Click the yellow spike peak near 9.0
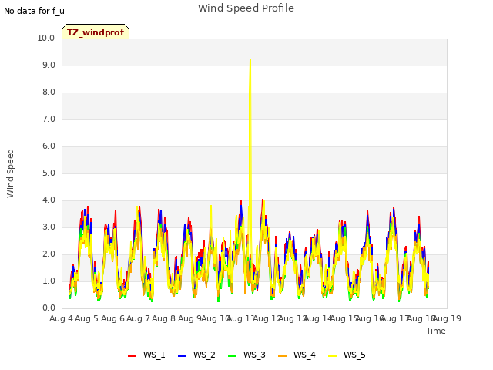 (x=250, y=60)
